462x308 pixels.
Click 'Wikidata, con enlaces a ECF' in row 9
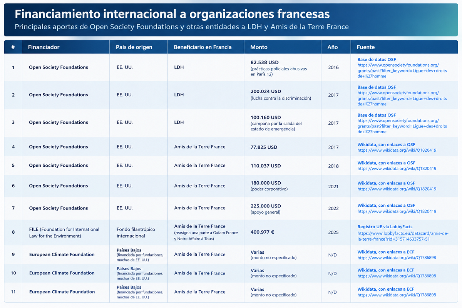(386, 252)
